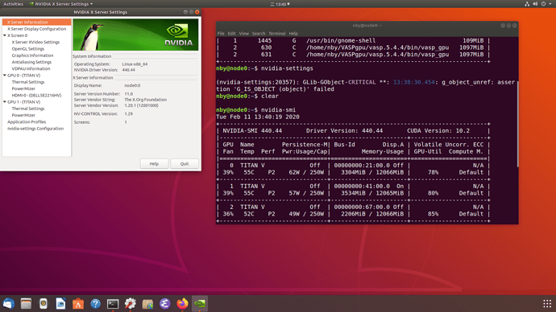The height and width of the screenshot is (312, 556).
Task: Open Antialiasing Settings
Action: pos(31,62)
